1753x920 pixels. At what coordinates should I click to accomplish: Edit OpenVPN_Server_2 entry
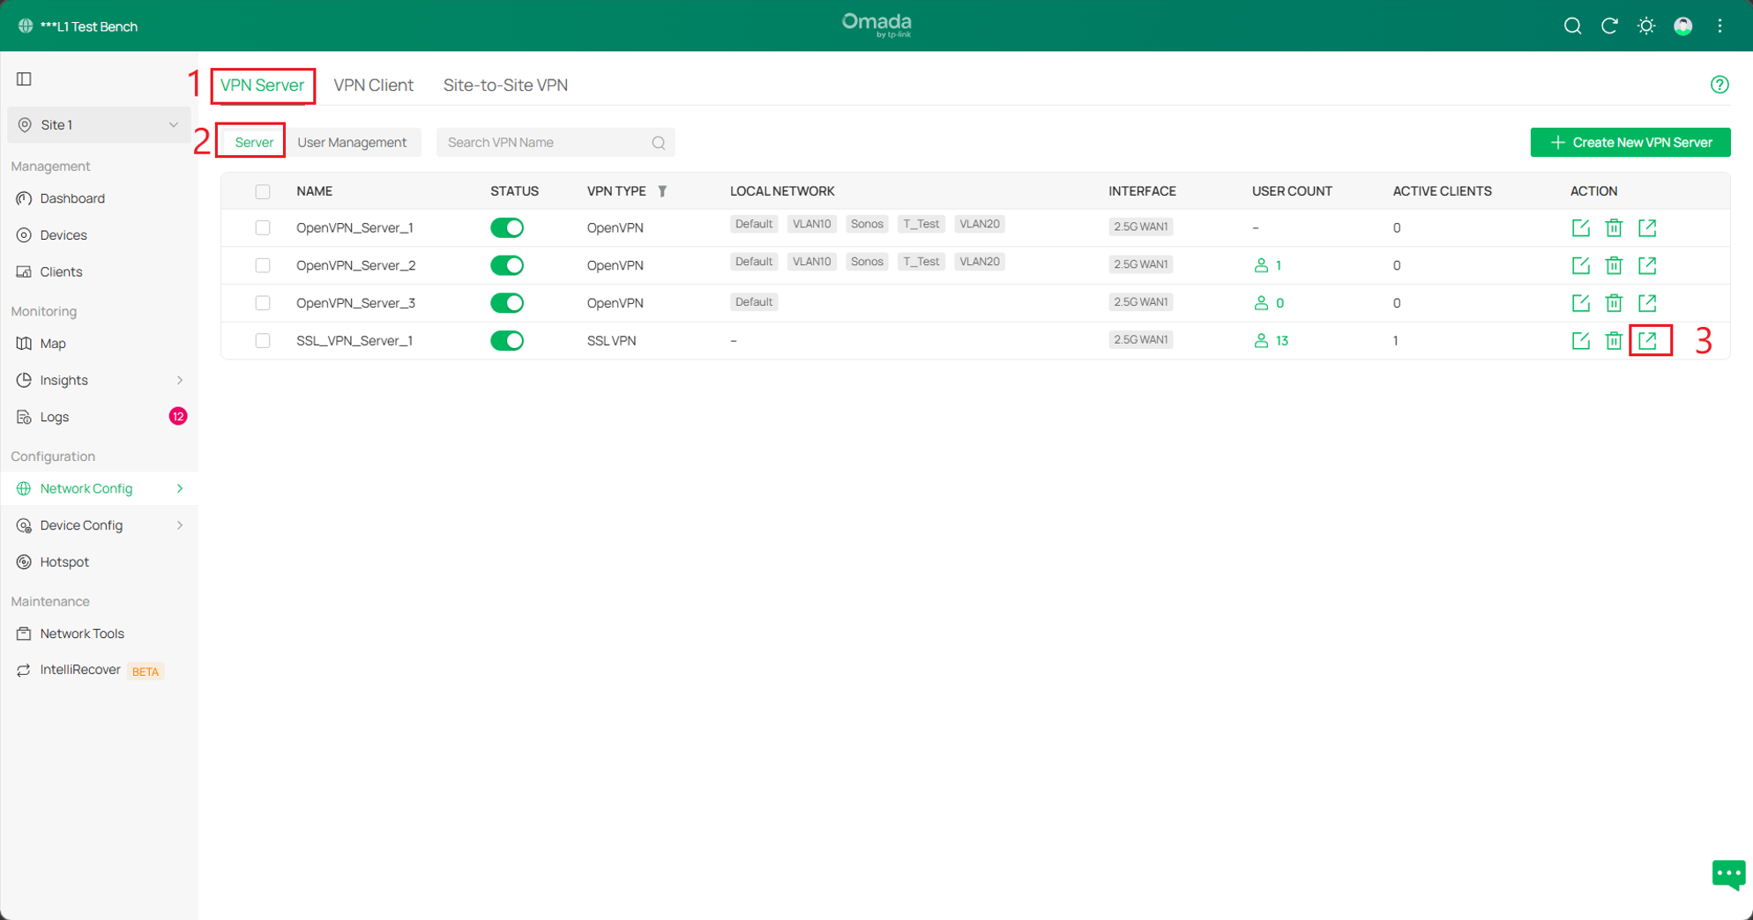[x=1581, y=265]
